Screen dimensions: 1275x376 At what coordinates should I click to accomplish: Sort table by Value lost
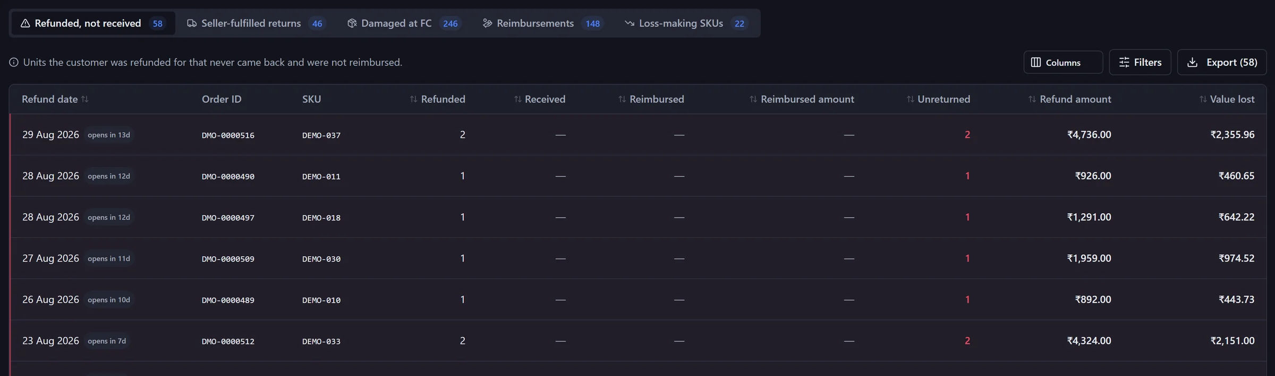point(1227,99)
